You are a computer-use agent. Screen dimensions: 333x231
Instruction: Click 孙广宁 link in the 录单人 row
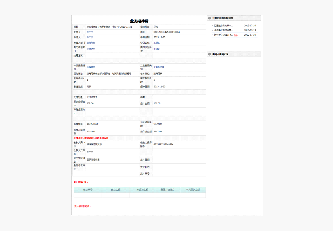click(90, 32)
